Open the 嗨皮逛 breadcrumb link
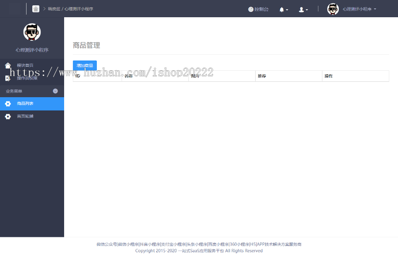This screenshot has width=398, height=258. [54, 8]
